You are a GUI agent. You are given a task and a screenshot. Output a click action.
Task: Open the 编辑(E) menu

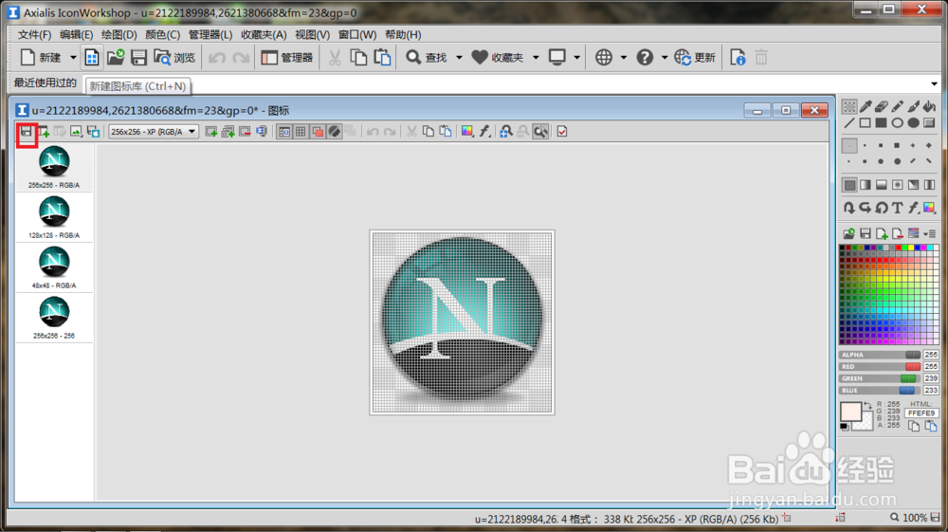76,34
